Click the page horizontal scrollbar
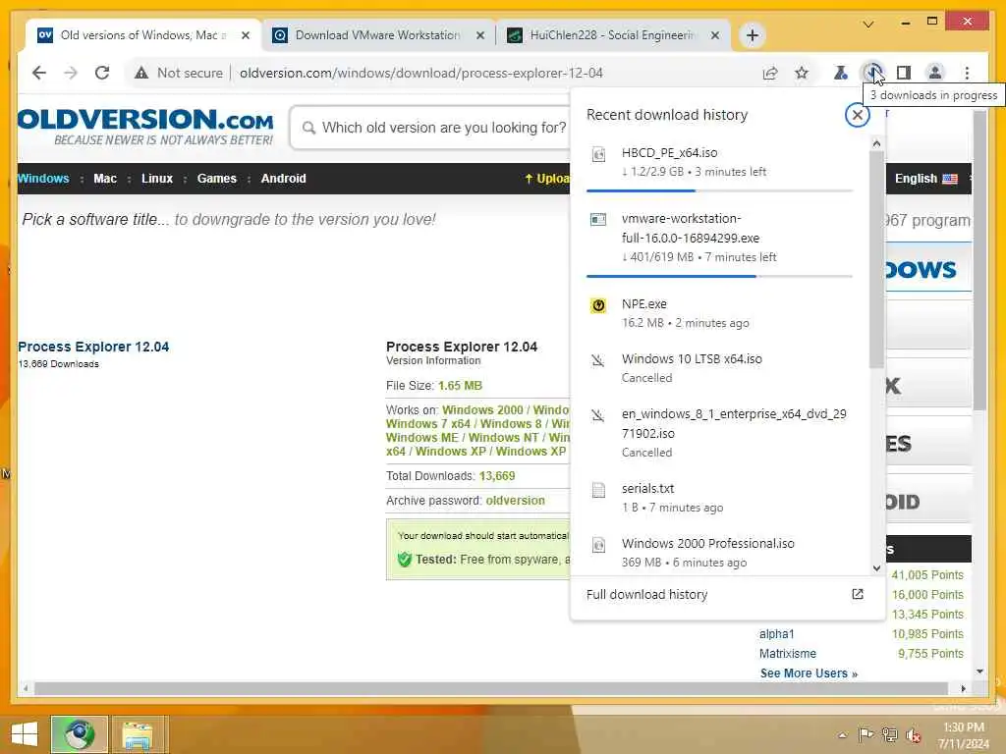 coord(491,688)
